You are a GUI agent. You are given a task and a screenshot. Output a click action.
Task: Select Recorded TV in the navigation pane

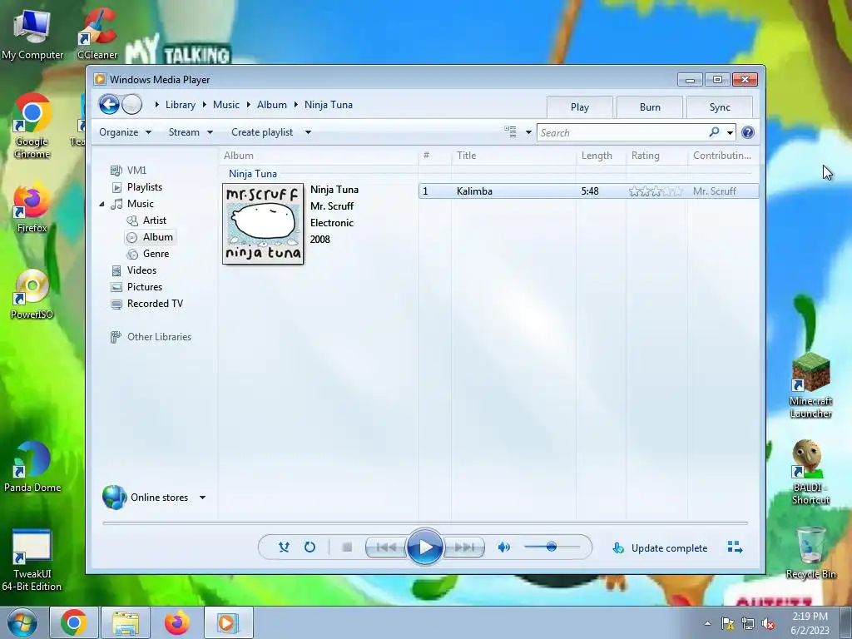click(155, 304)
